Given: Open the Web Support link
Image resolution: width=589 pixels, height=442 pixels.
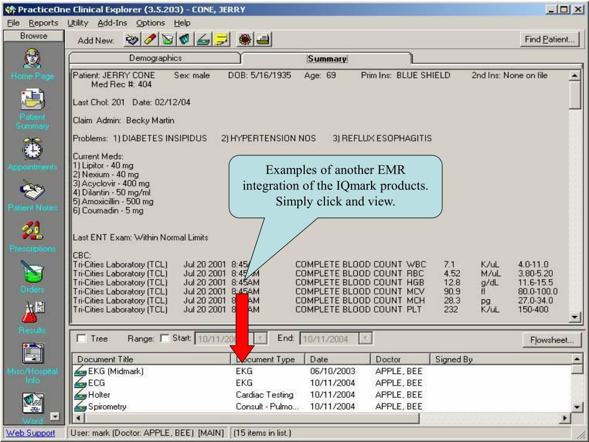Looking at the screenshot, I should click(x=30, y=433).
